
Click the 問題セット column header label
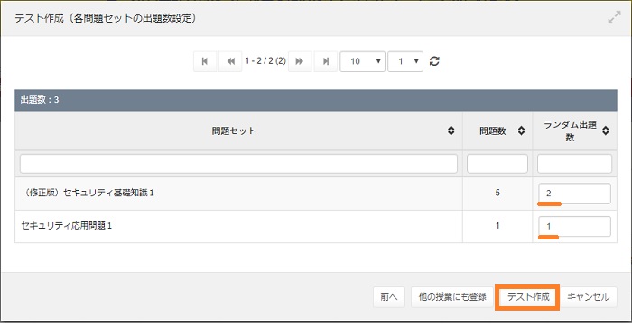(x=233, y=131)
